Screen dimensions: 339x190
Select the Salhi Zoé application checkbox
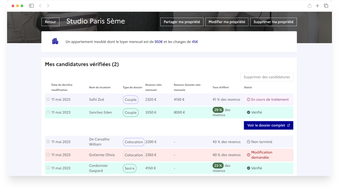click(x=48, y=99)
